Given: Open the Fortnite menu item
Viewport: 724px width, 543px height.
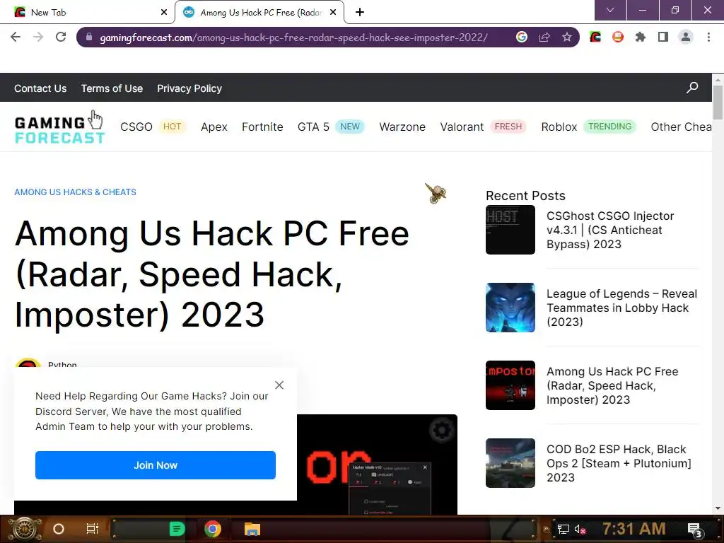Looking at the screenshot, I should (262, 127).
